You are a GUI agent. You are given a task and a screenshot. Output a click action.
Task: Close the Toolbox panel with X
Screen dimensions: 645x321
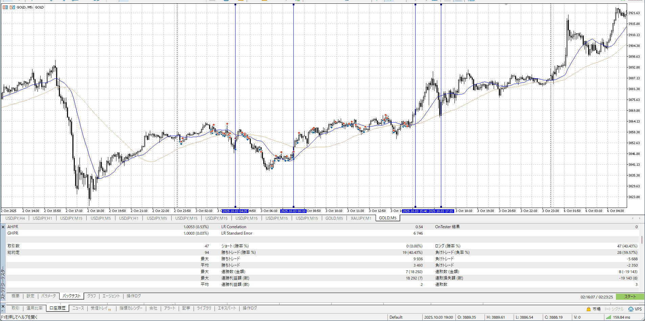coord(3,306)
